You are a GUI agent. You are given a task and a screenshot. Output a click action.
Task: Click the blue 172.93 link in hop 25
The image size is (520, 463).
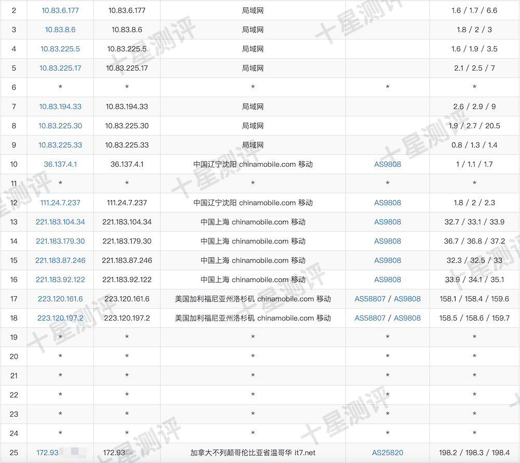(x=47, y=453)
